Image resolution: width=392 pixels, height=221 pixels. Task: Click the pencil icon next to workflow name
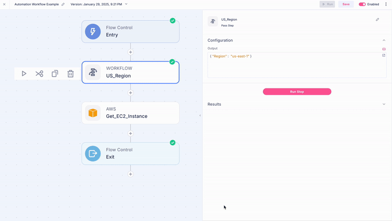[x=63, y=4]
